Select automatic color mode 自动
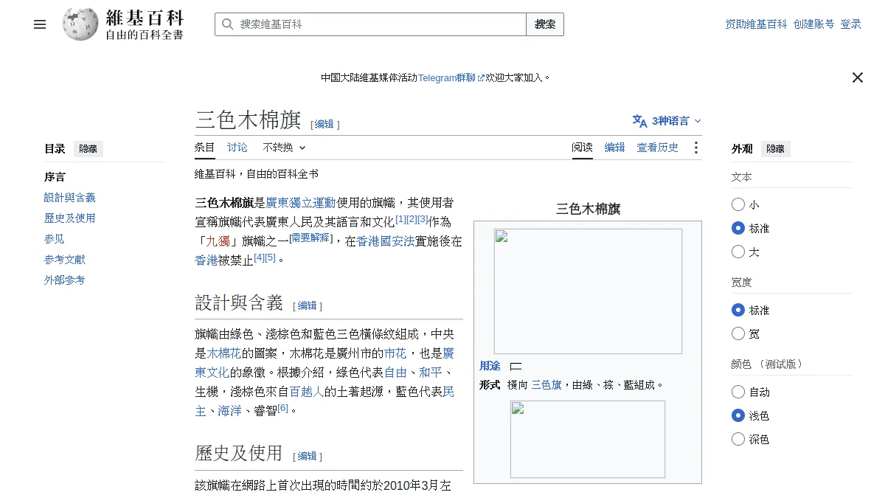The image size is (885, 498). click(738, 392)
